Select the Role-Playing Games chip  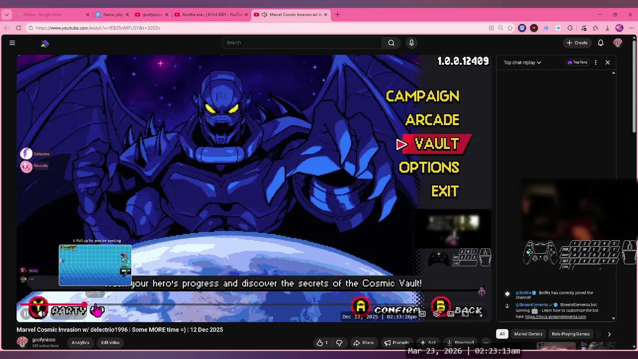point(571,334)
